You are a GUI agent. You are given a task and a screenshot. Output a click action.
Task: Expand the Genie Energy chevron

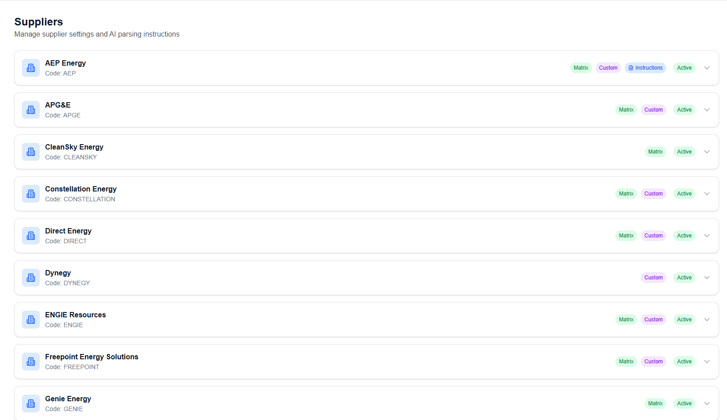[707, 403]
